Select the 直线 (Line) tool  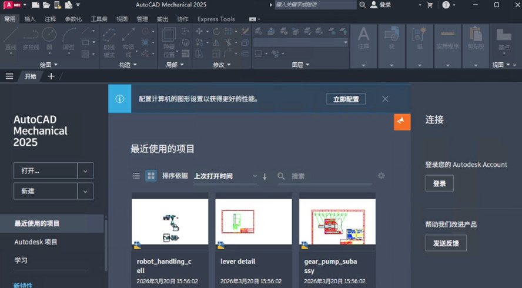11,39
